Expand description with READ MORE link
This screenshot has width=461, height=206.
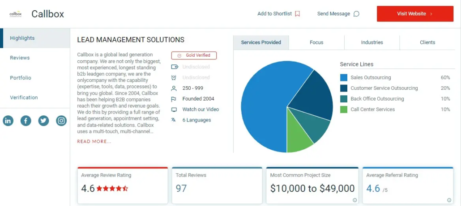(x=94, y=142)
